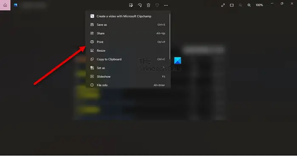Screen dimensions: 297x156
Task: Zoom out using magnifier minus icon
Action: (241, 5)
